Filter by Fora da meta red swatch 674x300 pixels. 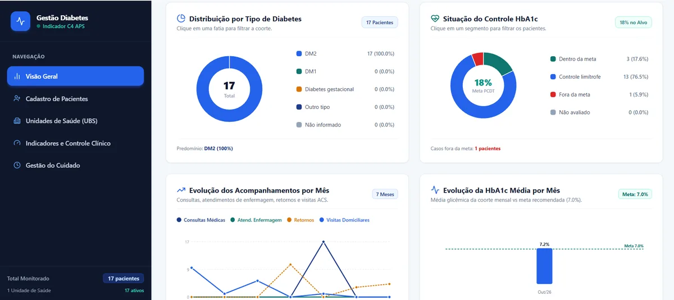click(x=553, y=95)
